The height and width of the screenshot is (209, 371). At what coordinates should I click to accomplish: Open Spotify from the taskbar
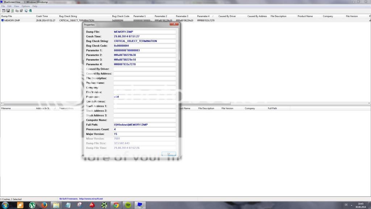[x=128, y=205]
